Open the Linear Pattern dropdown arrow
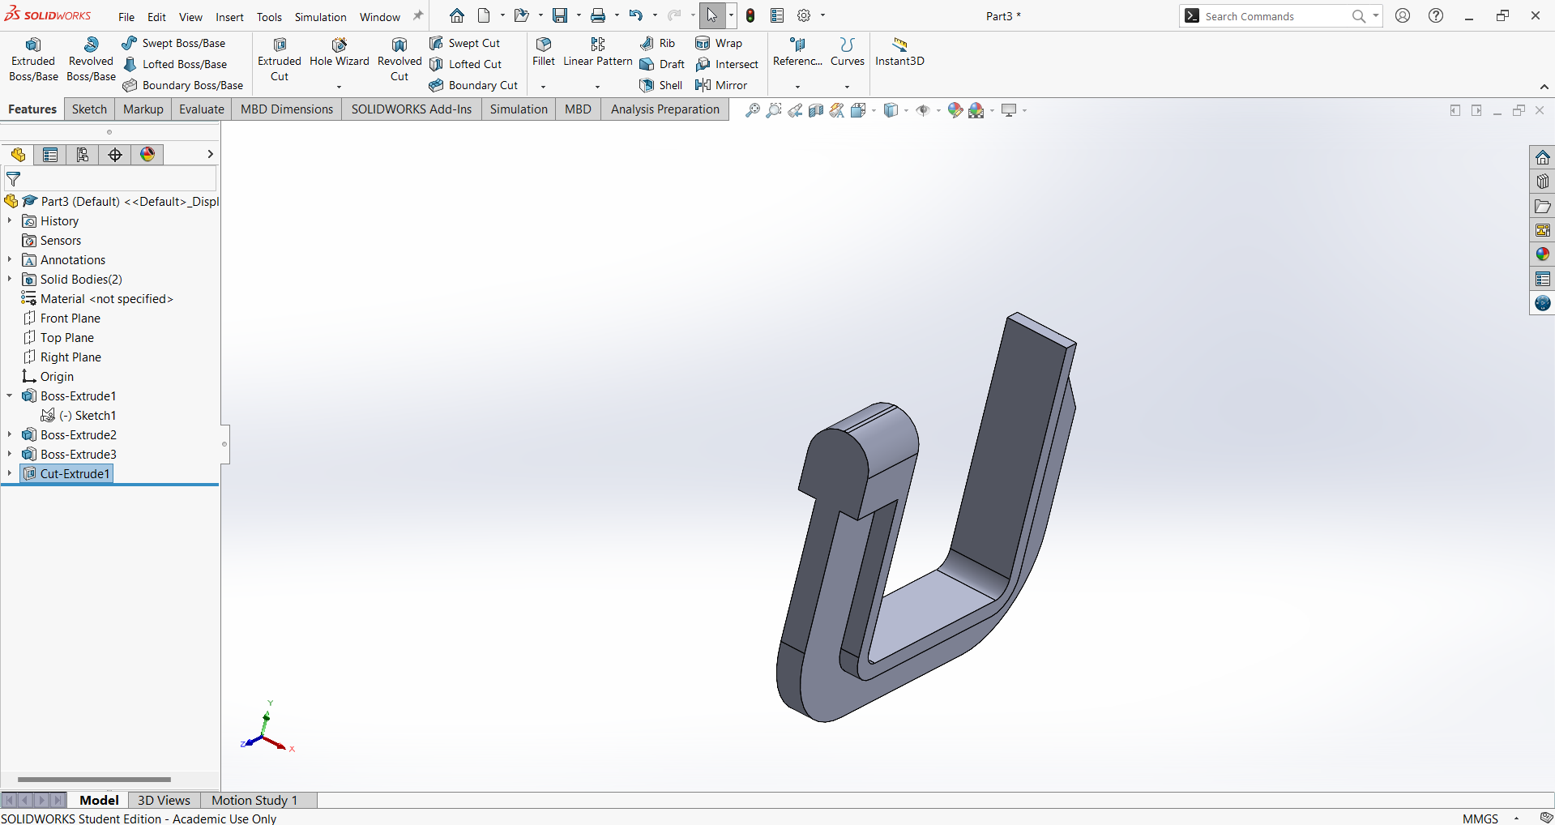Screen dimensions: 1555x825 click(598, 86)
